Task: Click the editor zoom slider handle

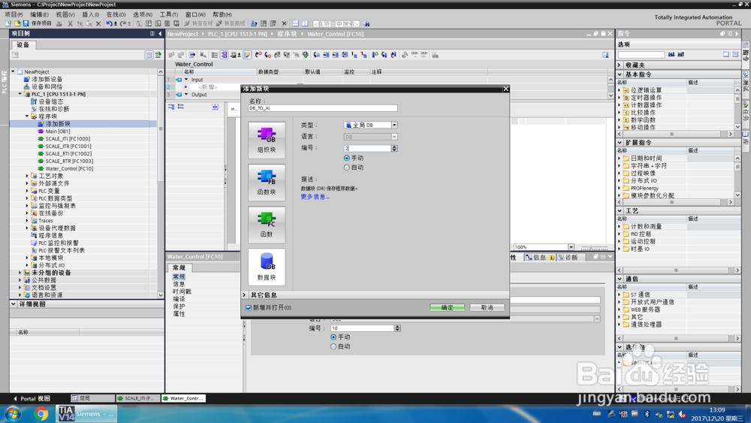Action: coord(590,248)
